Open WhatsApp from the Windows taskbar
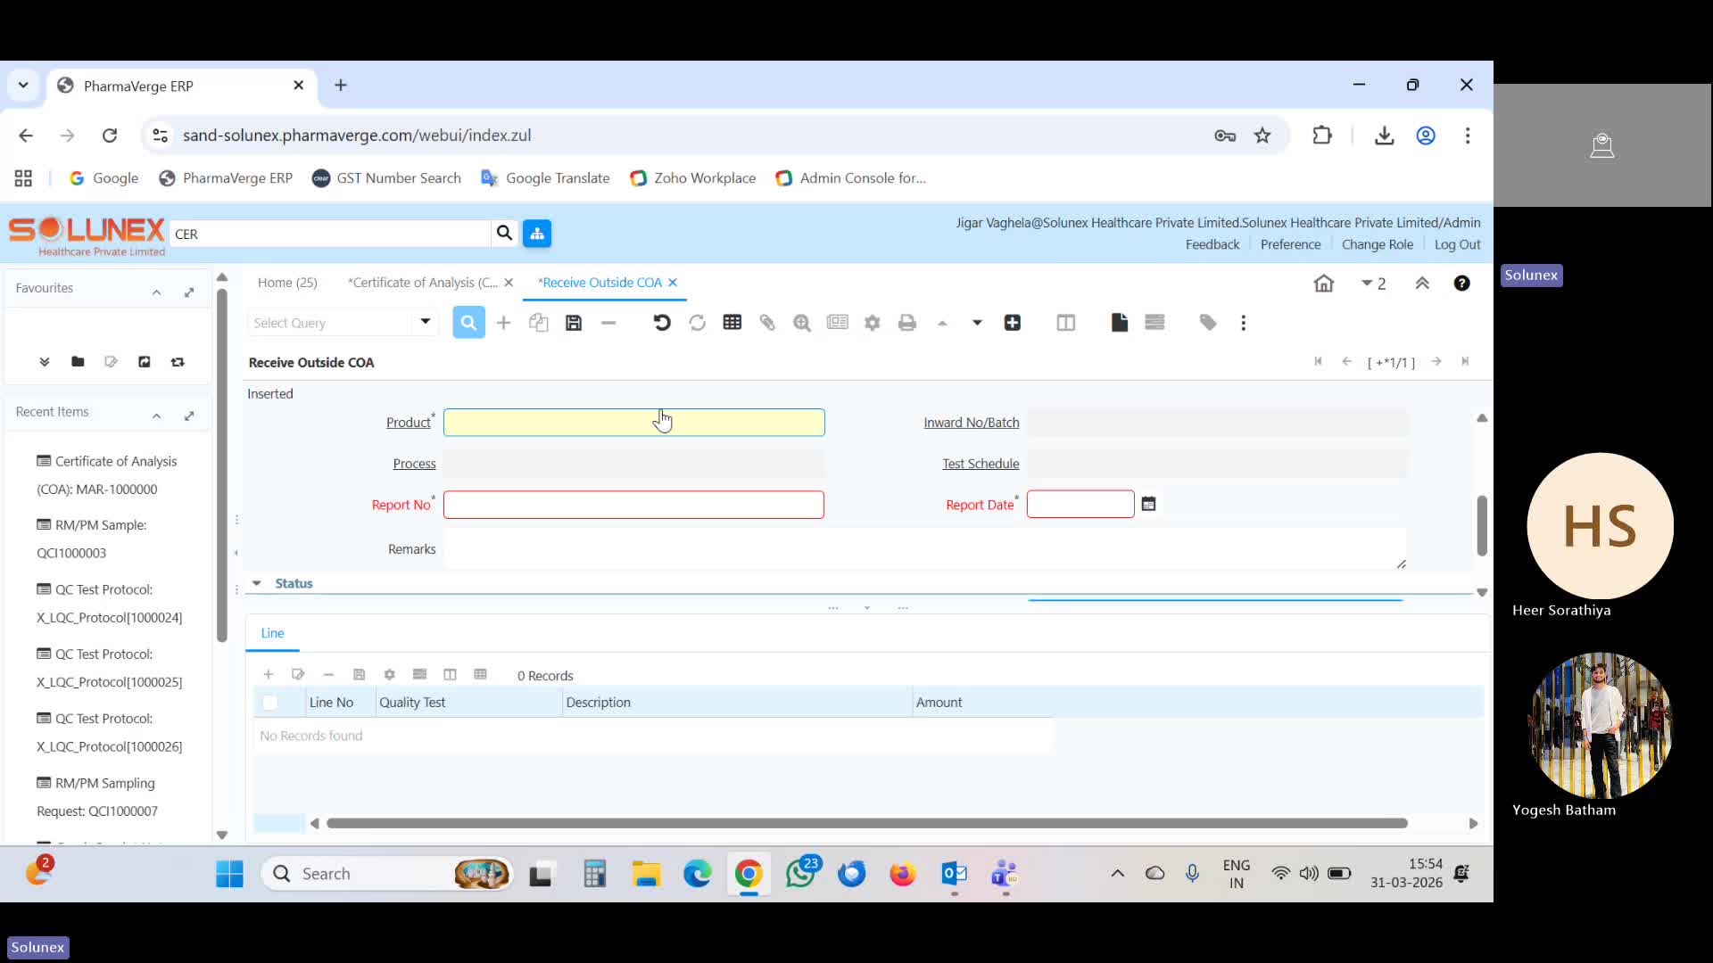Image resolution: width=1713 pixels, height=963 pixels. [x=800, y=874]
